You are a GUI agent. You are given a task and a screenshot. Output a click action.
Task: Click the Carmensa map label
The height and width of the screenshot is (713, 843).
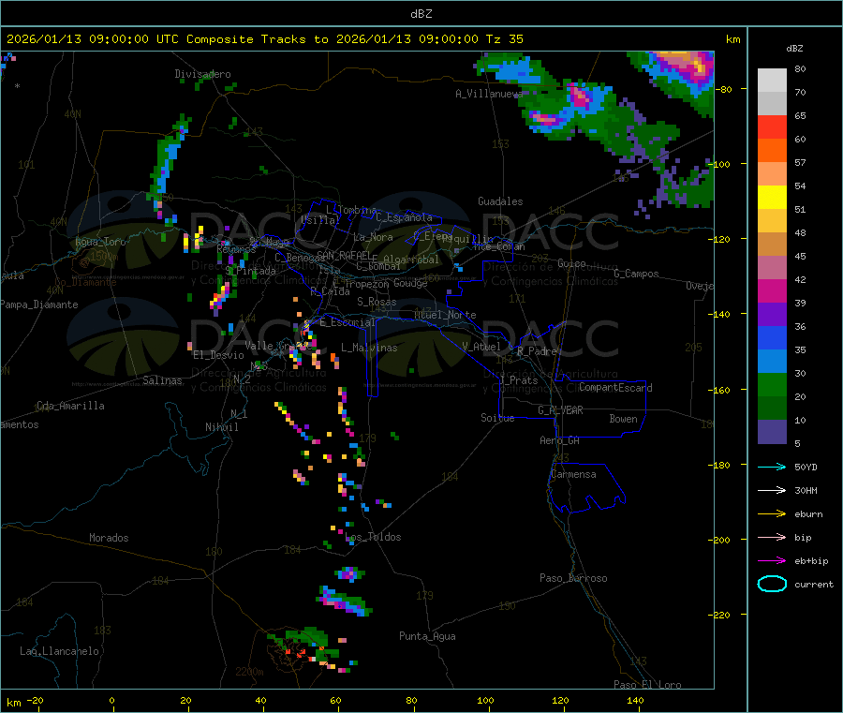coord(573,474)
